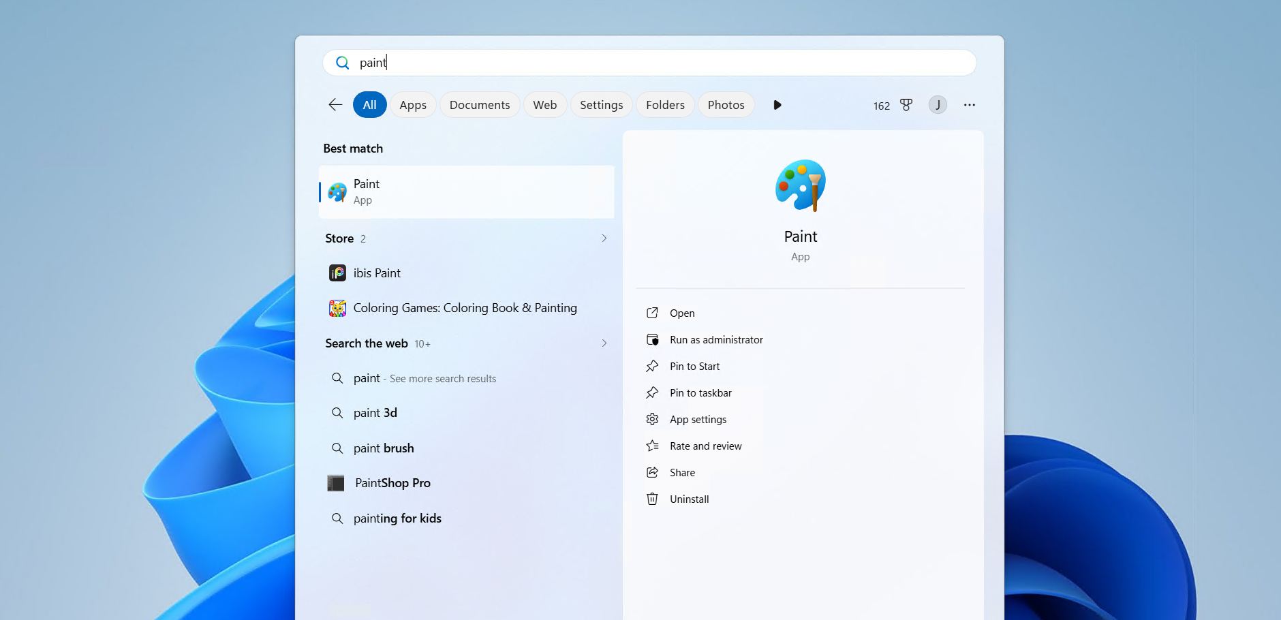Open the J account avatar
1281x620 pixels.
[x=938, y=105]
